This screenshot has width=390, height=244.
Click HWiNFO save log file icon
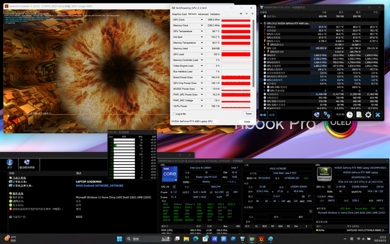[x=359, y=115]
